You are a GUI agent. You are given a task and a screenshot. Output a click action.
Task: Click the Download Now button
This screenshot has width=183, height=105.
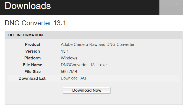87,90
